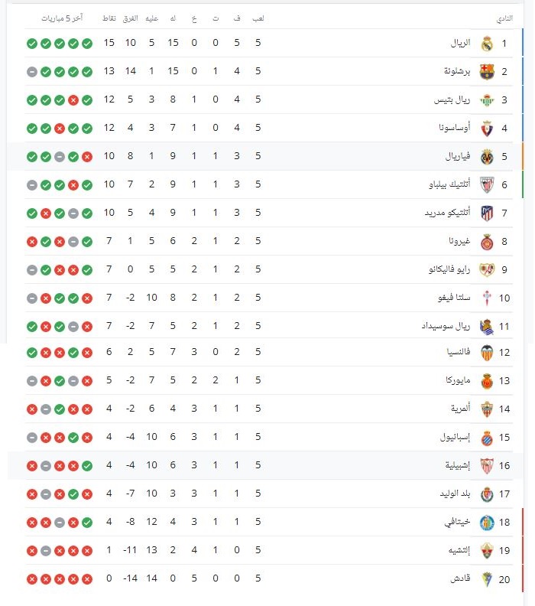Select the Real Betis badge icon
This screenshot has height=606, width=535.
coord(486,100)
